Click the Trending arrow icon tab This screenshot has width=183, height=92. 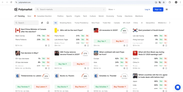coord(20,16)
